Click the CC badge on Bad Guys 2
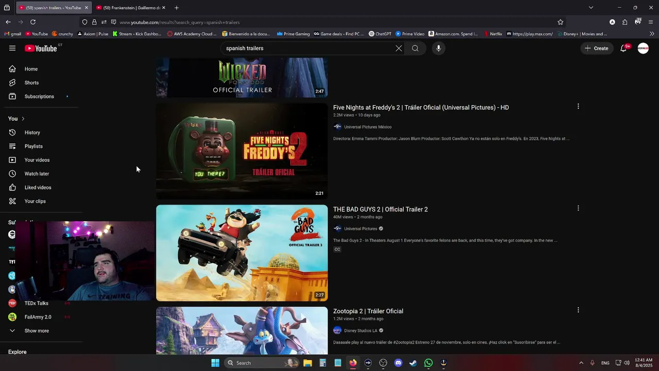Viewport: 659px width, 371px height. [x=337, y=249]
